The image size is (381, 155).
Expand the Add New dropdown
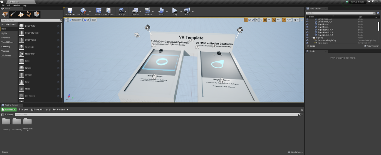9,109
